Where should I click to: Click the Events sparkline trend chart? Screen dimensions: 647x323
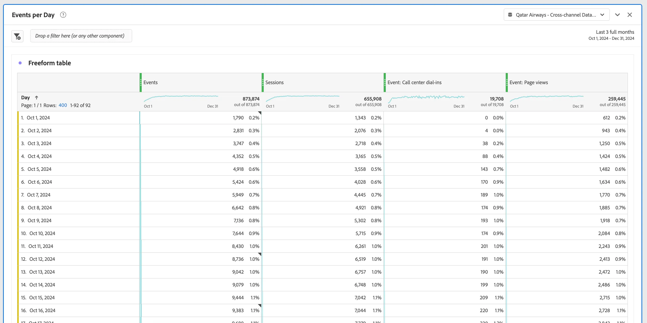[181, 98]
